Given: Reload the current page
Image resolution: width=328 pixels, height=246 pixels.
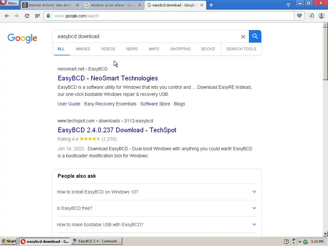Looking at the screenshot, I should [27, 16].
